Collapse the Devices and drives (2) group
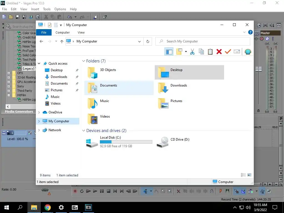284x213 pixels. click(x=83, y=131)
